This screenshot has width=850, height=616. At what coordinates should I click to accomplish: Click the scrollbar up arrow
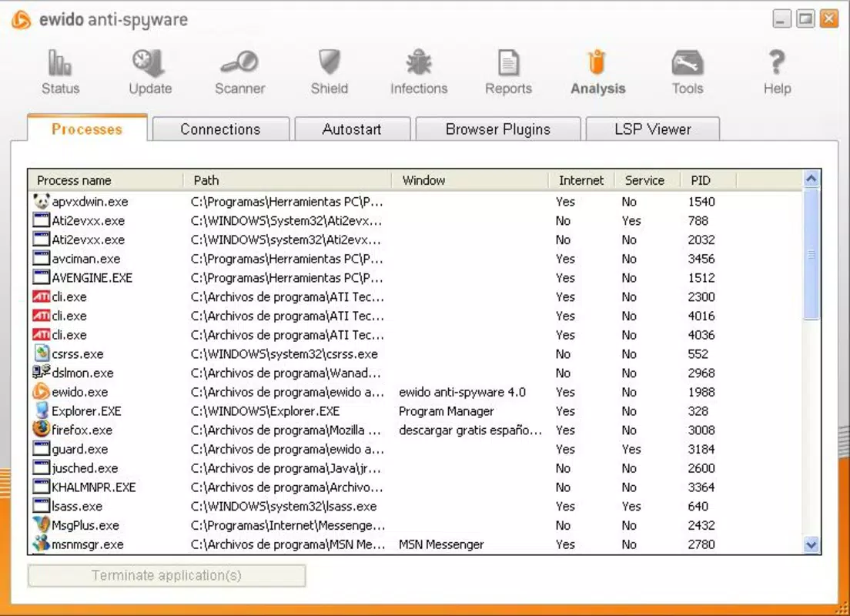[811, 179]
